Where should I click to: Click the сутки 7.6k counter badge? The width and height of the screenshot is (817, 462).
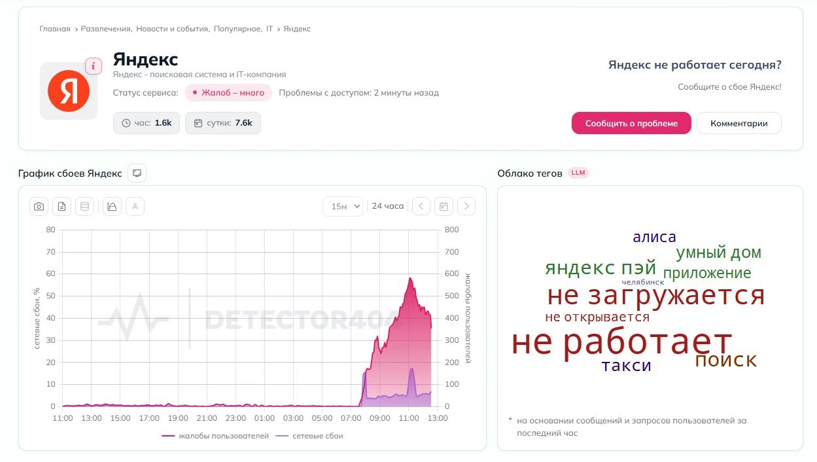[x=223, y=123]
